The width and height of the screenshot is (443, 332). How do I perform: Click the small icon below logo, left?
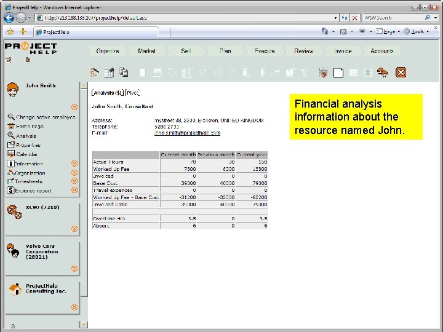click(9, 60)
